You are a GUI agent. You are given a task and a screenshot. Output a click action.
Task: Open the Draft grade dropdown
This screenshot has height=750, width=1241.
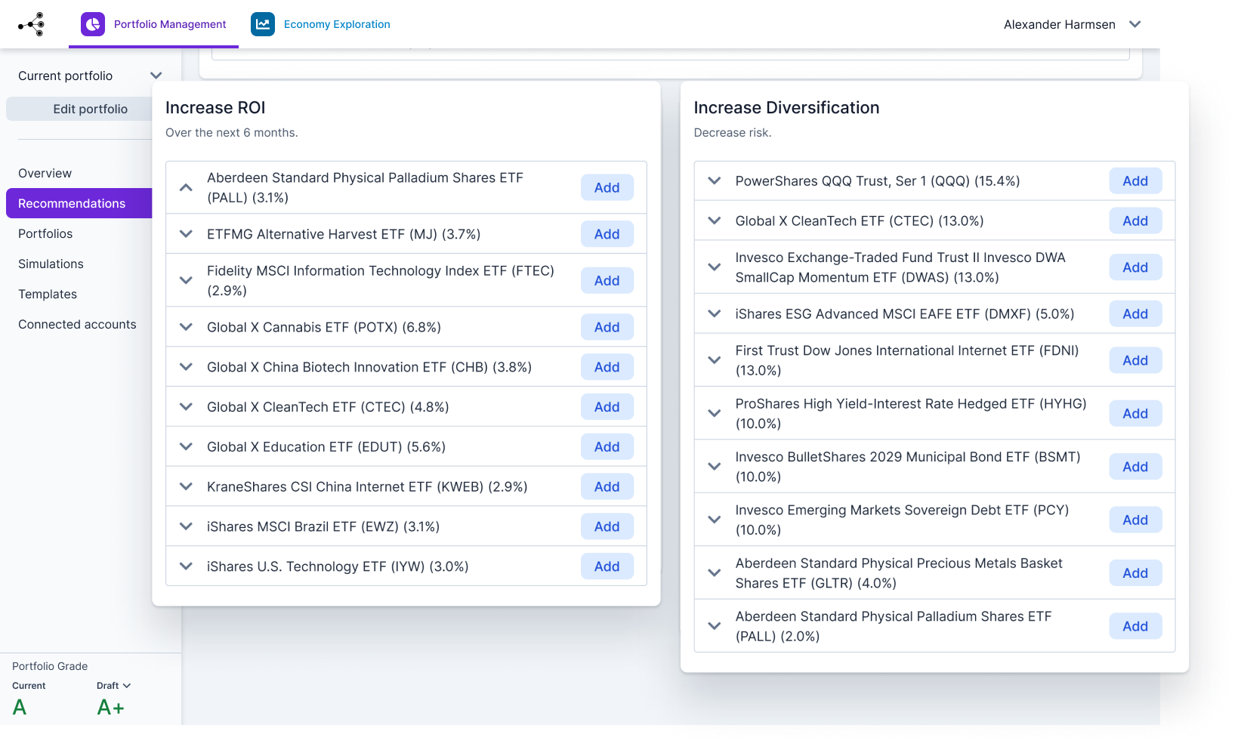pyautogui.click(x=114, y=686)
